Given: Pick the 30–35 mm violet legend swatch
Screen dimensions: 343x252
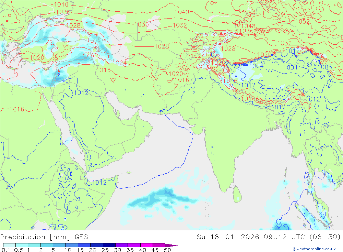Looking at the screenshot, I should click(121, 245).
